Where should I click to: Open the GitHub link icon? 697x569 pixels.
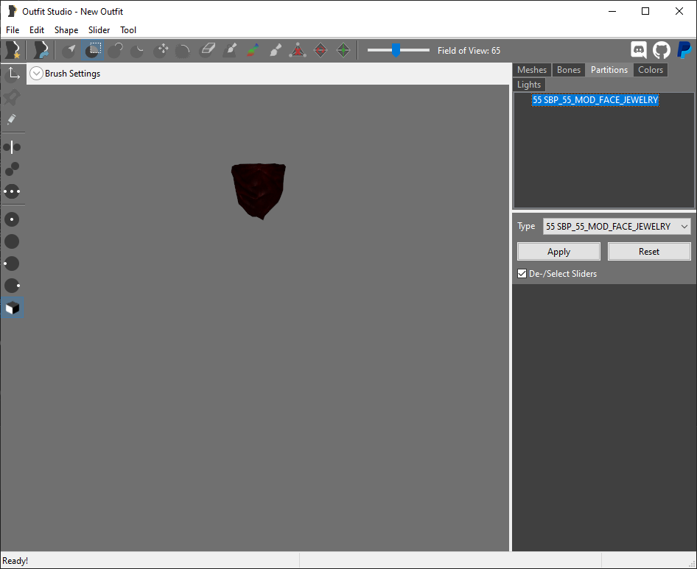(x=662, y=50)
